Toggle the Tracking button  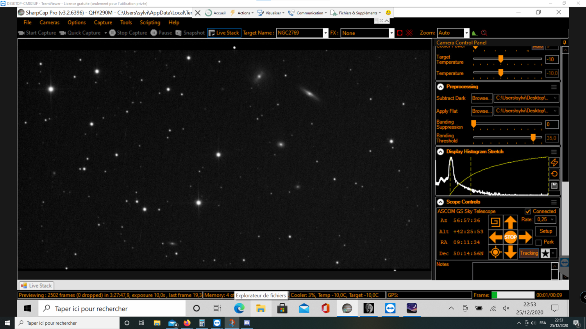coord(529,253)
